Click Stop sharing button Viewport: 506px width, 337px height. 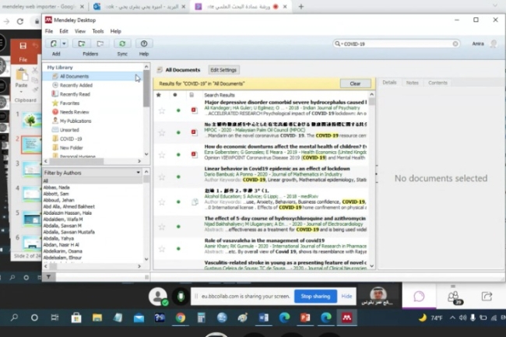coord(315,297)
